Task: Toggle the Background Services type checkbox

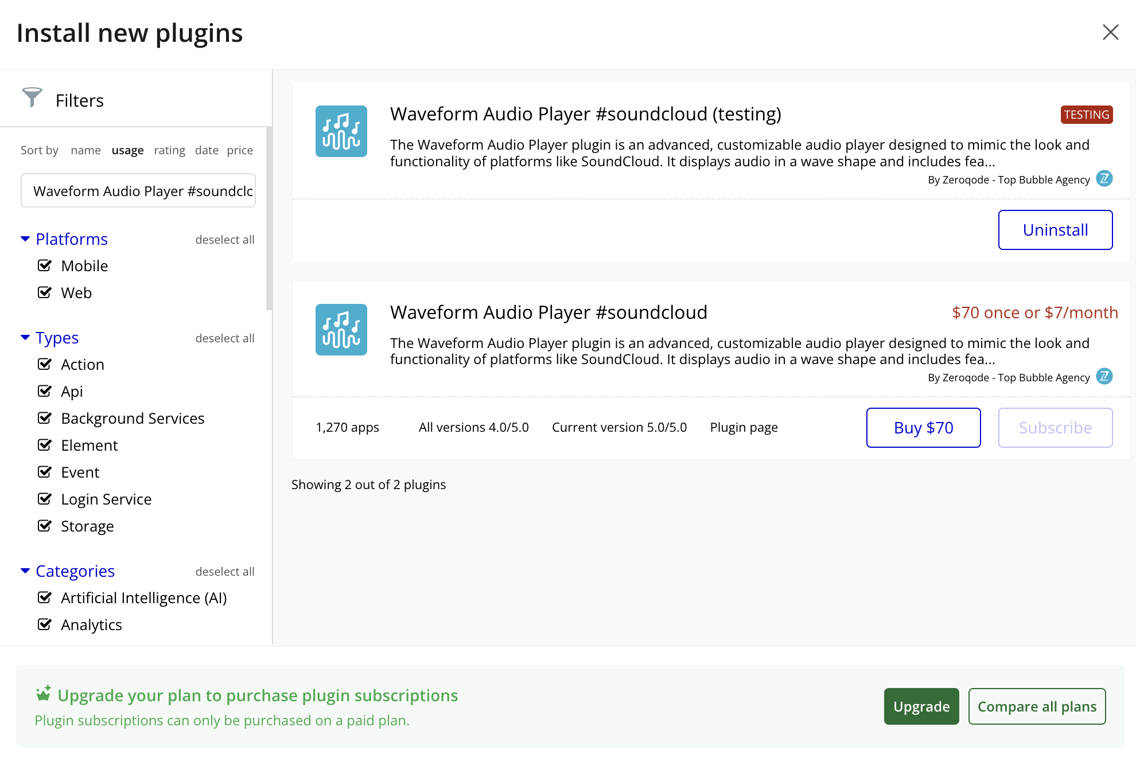Action: point(45,418)
